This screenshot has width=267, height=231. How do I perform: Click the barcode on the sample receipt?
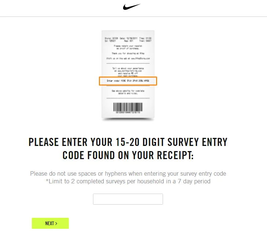pos(128,107)
